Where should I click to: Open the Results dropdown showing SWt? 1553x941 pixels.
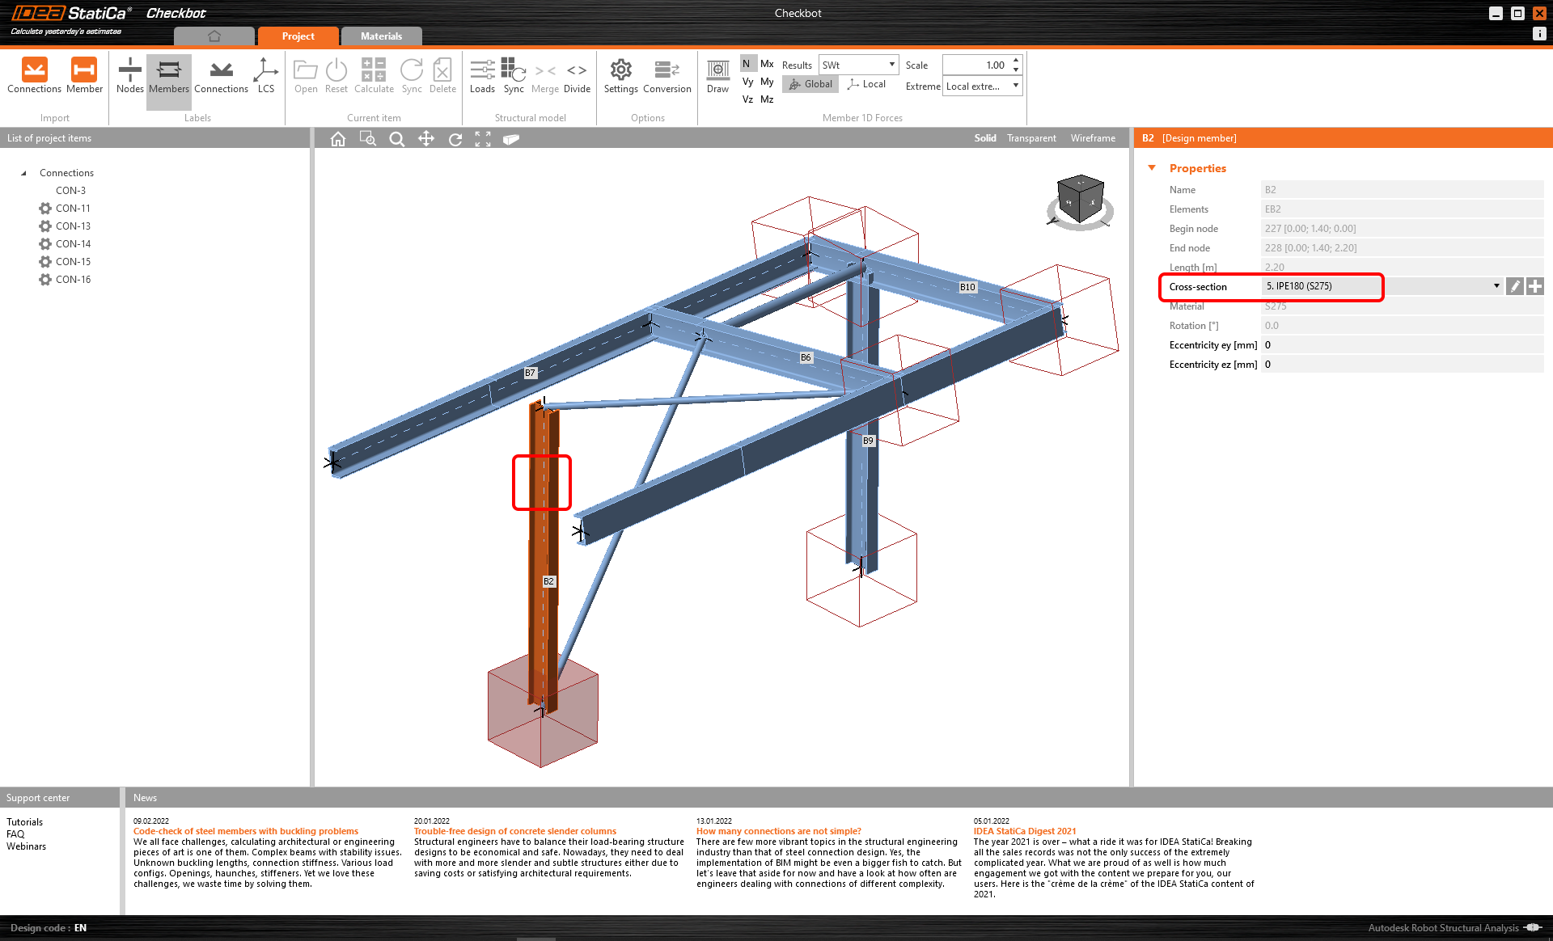coord(891,64)
